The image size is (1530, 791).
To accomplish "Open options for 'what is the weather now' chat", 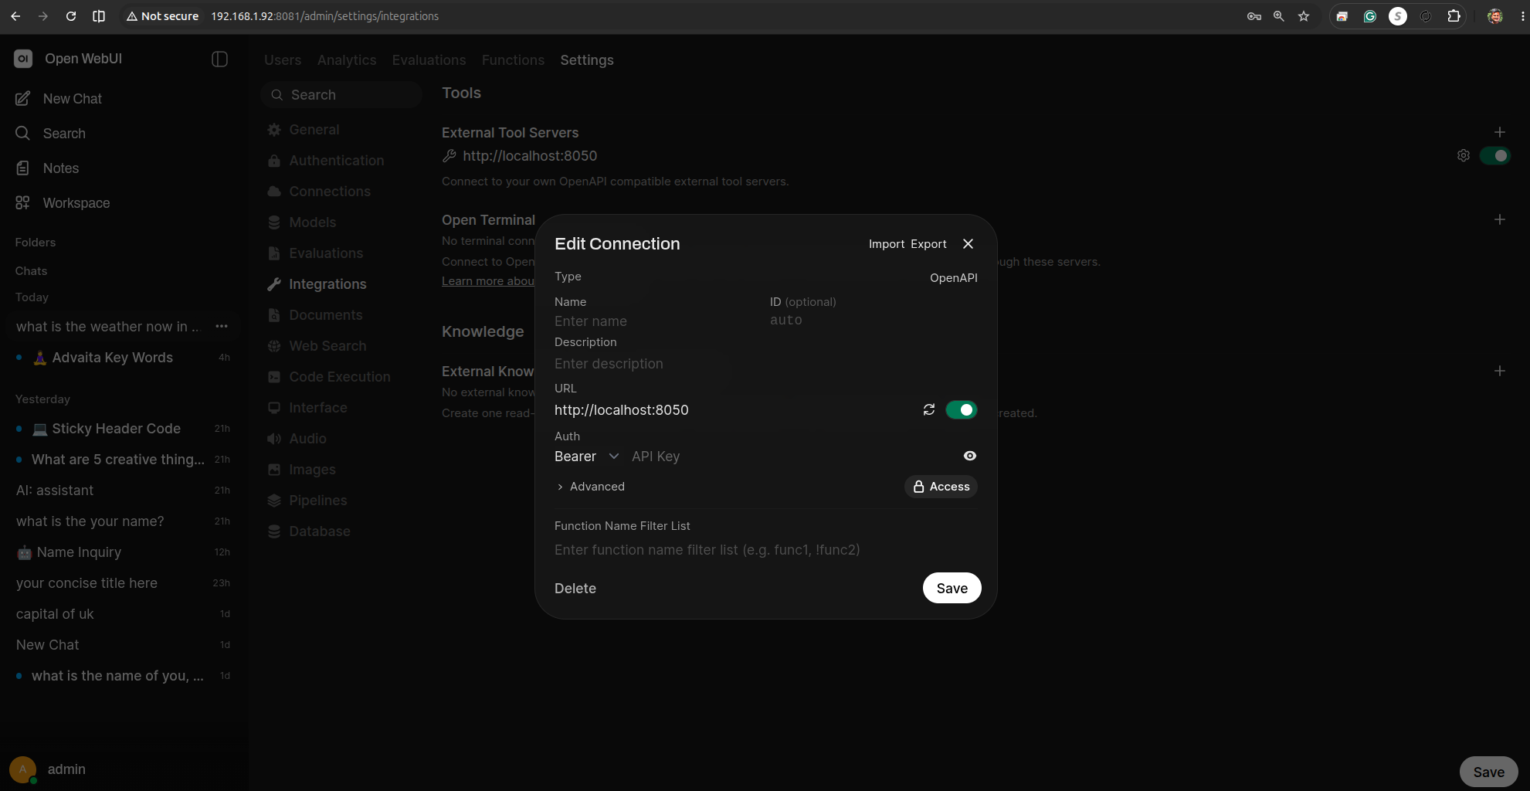I will point(222,327).
